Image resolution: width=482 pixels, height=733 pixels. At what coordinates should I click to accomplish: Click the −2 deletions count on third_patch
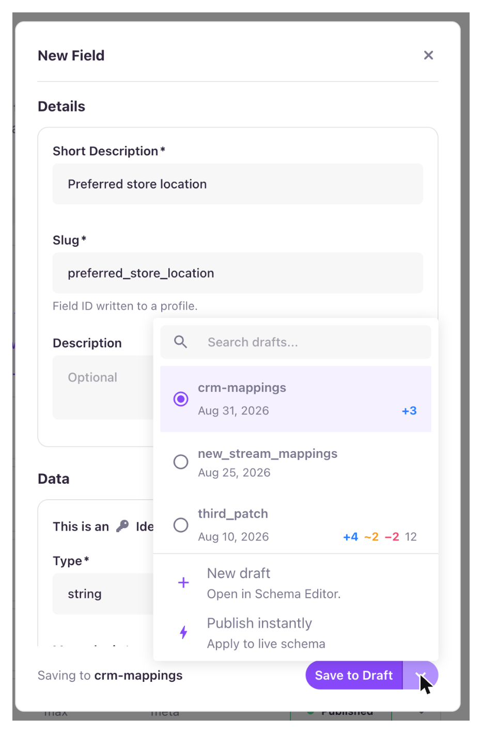point(392,537)
